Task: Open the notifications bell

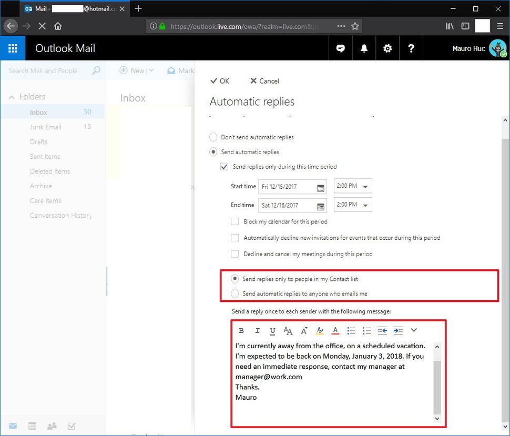Action: 364,48
